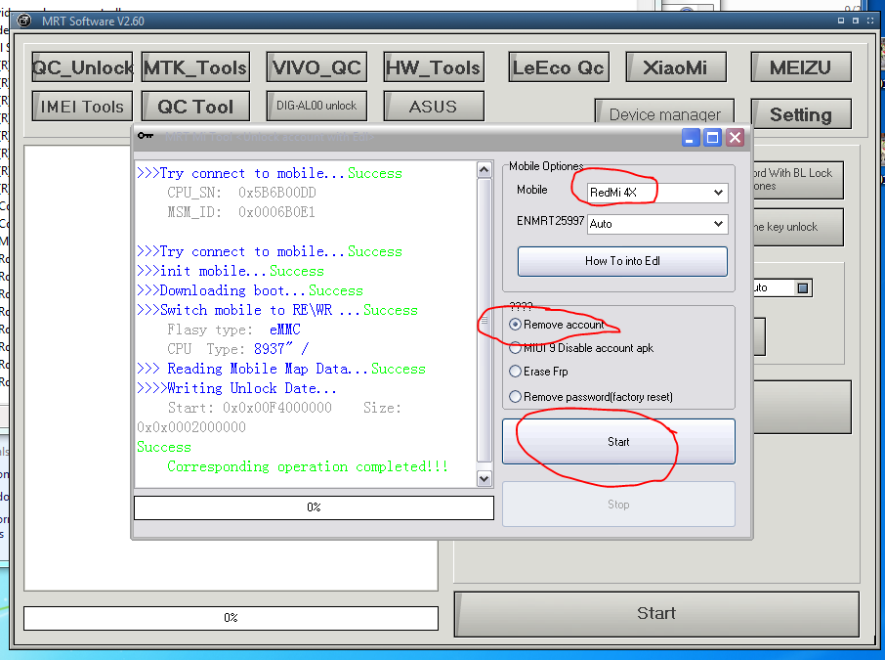Click Start in the Mi Tool dialog
885x660 pixels.
click(618, 442)
